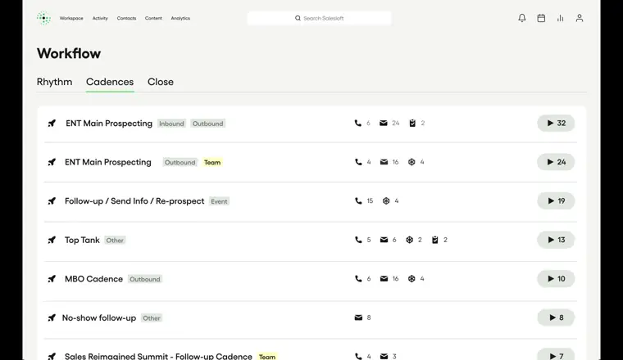
Task: Click email icon in No-show follow-up row
Action: pos(358,317)
